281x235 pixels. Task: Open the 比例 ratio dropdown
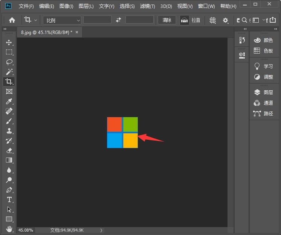pyautogui.click(x=62, y=20)
